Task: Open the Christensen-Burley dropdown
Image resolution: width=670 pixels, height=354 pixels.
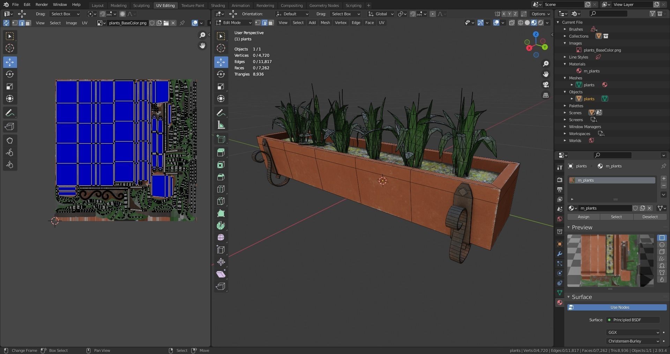Action: pyautogui.click(x=633, y=341)
